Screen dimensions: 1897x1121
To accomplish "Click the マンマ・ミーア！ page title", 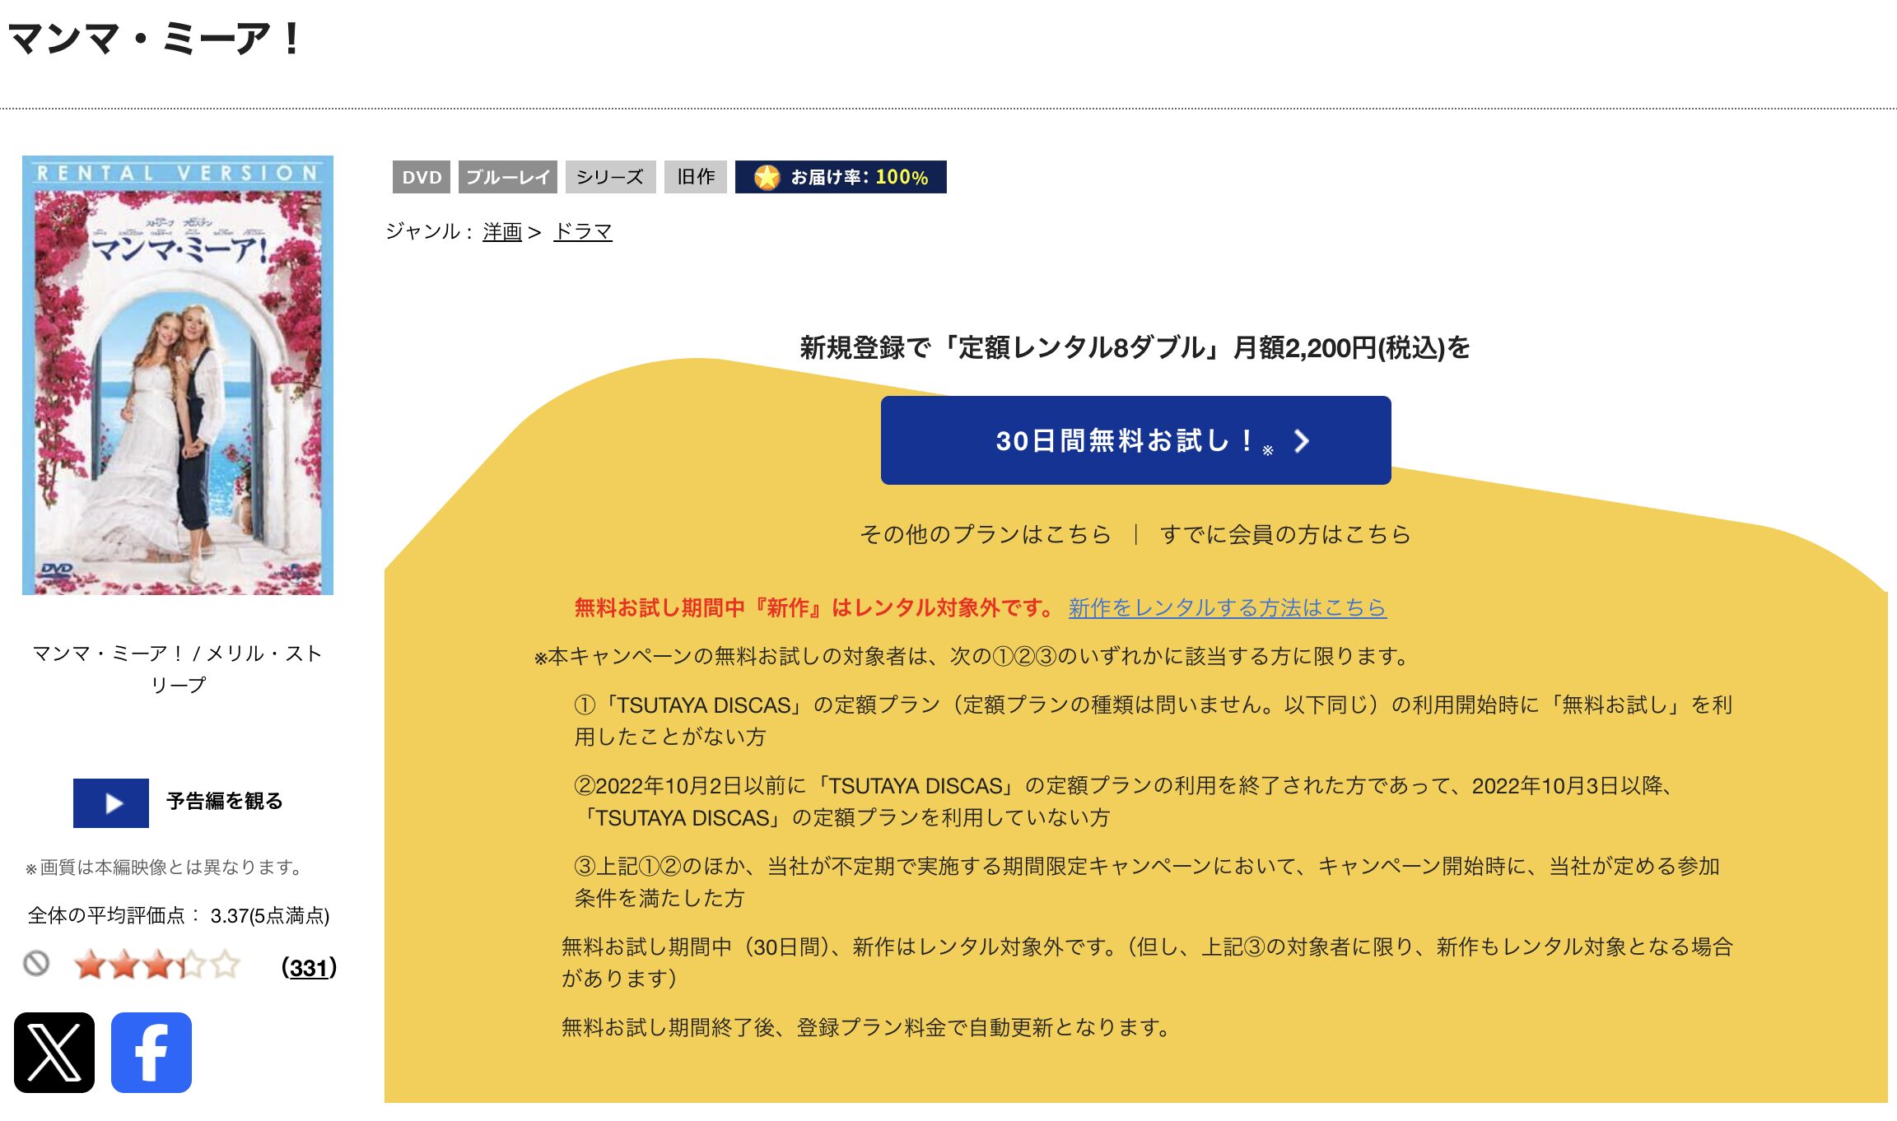I will 156,38.
